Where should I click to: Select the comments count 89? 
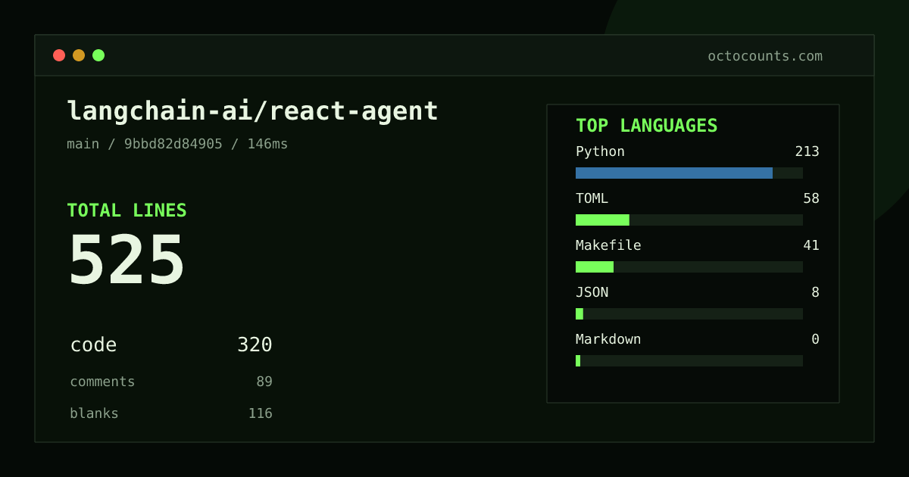pos(264,382)
